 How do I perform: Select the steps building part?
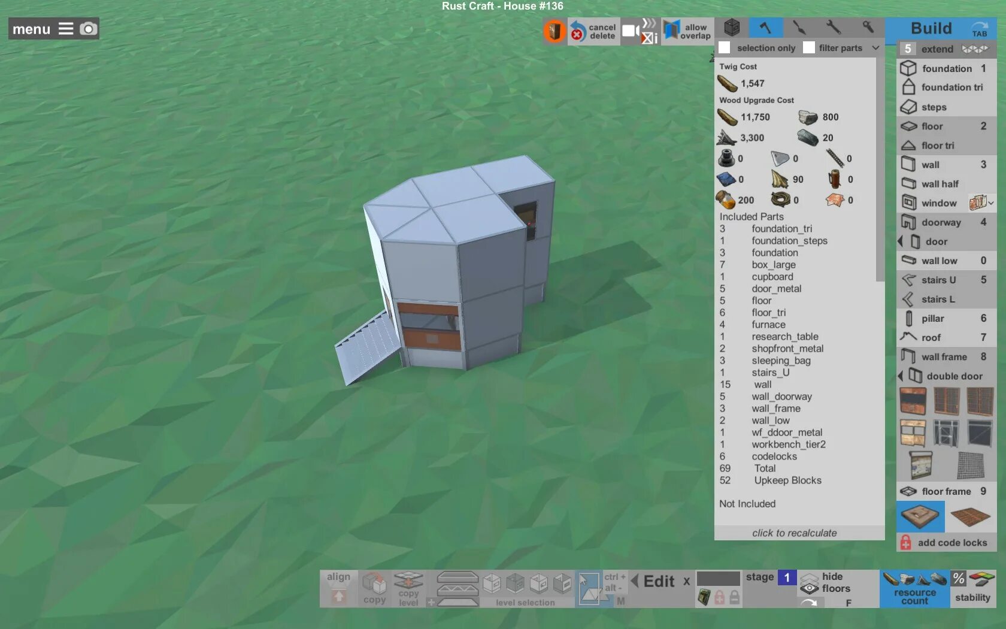(x=946, y=107)
